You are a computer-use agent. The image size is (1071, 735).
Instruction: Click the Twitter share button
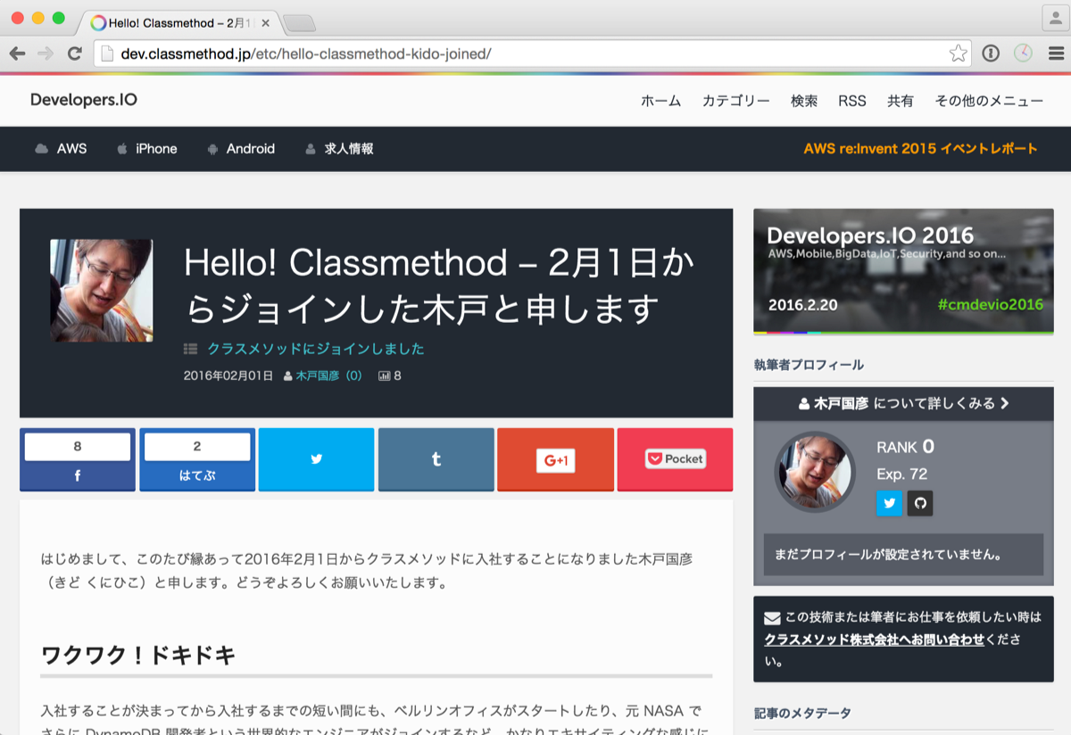[316, 459]
